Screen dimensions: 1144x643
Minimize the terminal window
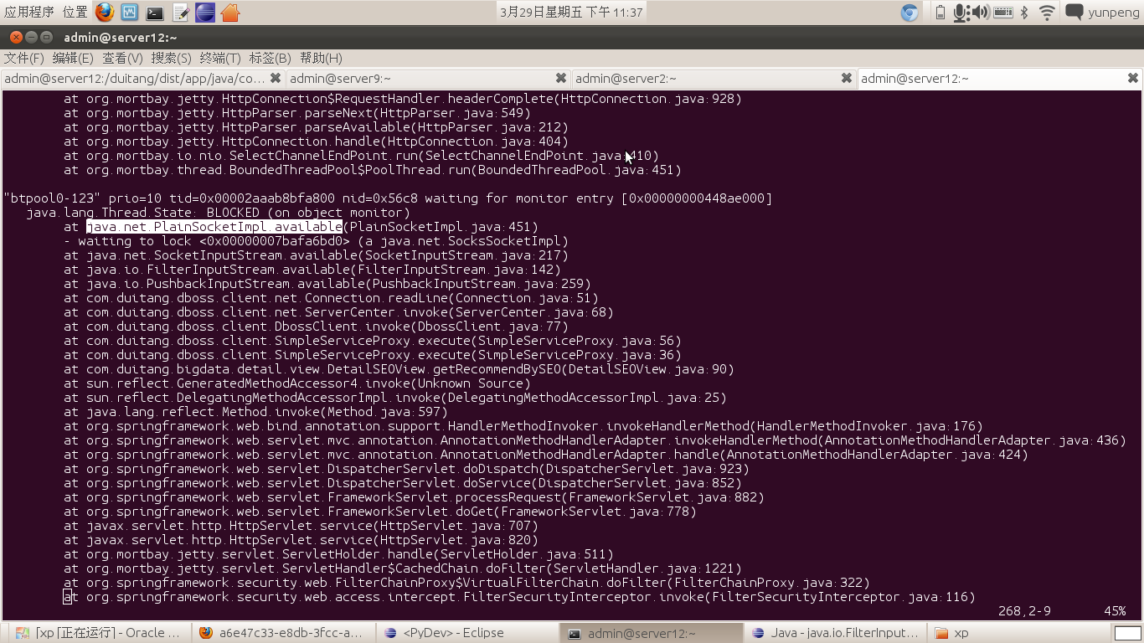[31, 38]
